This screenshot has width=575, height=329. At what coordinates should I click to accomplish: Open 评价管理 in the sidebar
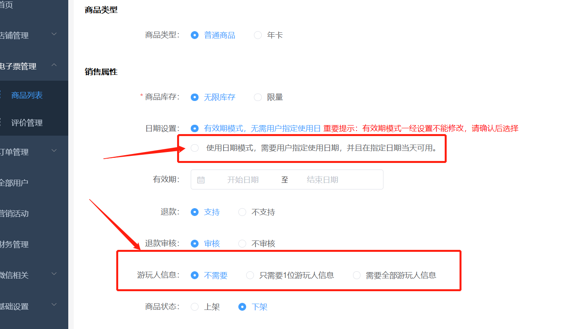click(x=27, y=123)
